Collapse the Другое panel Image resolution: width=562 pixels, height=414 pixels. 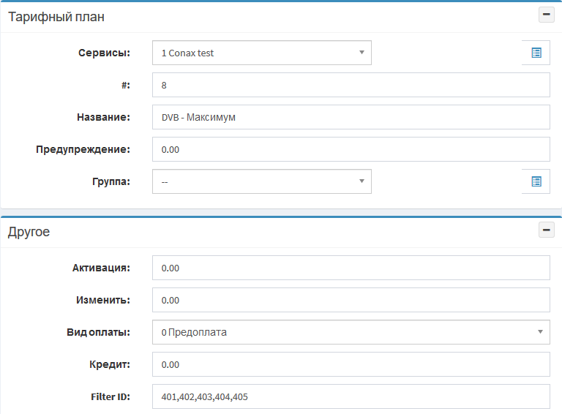tap(546, 230)
